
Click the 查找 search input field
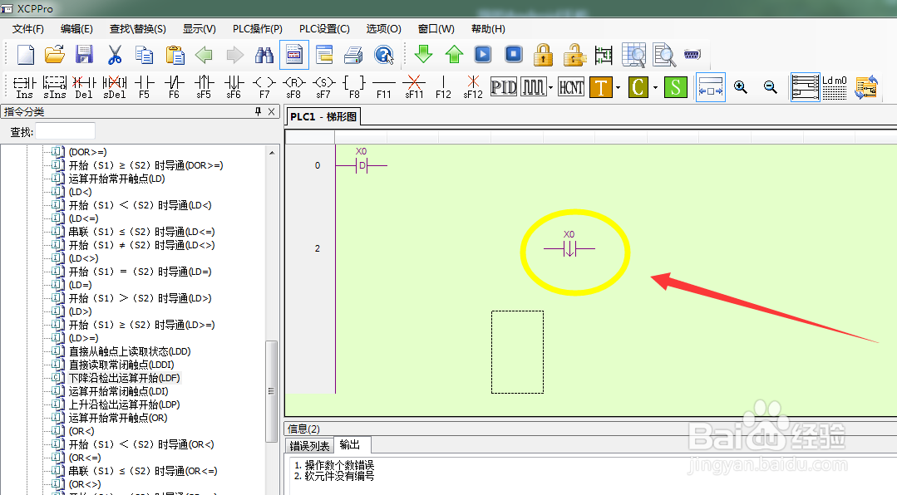tap(65, 131)
